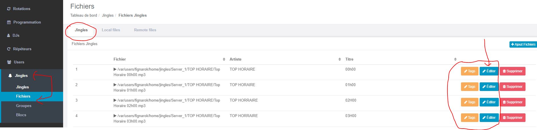Sort by Fichier column arrows
Viewport: 537px width, 130px height.
coord(224,59)
